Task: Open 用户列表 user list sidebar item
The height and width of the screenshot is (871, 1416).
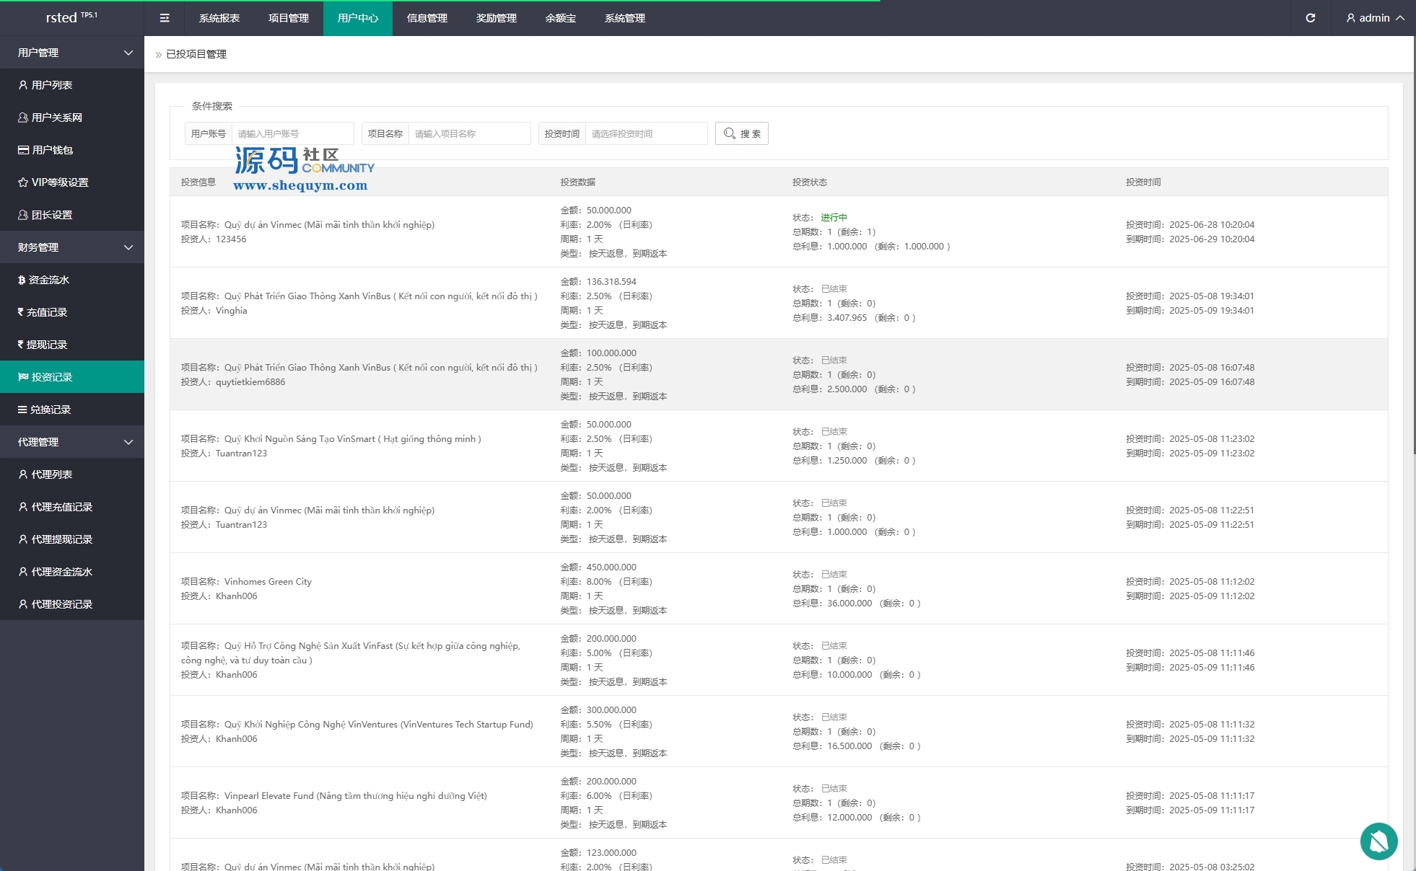Action: [x=51, y=85]
